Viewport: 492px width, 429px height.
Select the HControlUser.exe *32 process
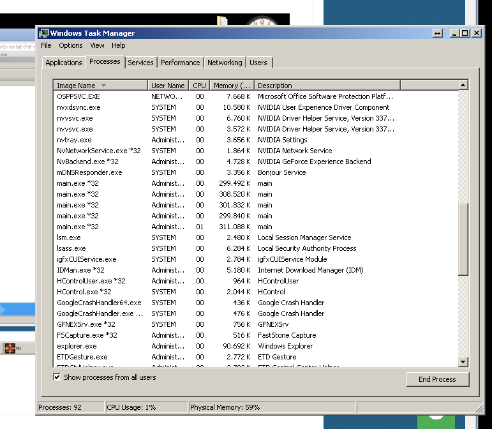[x=256, y=281]
